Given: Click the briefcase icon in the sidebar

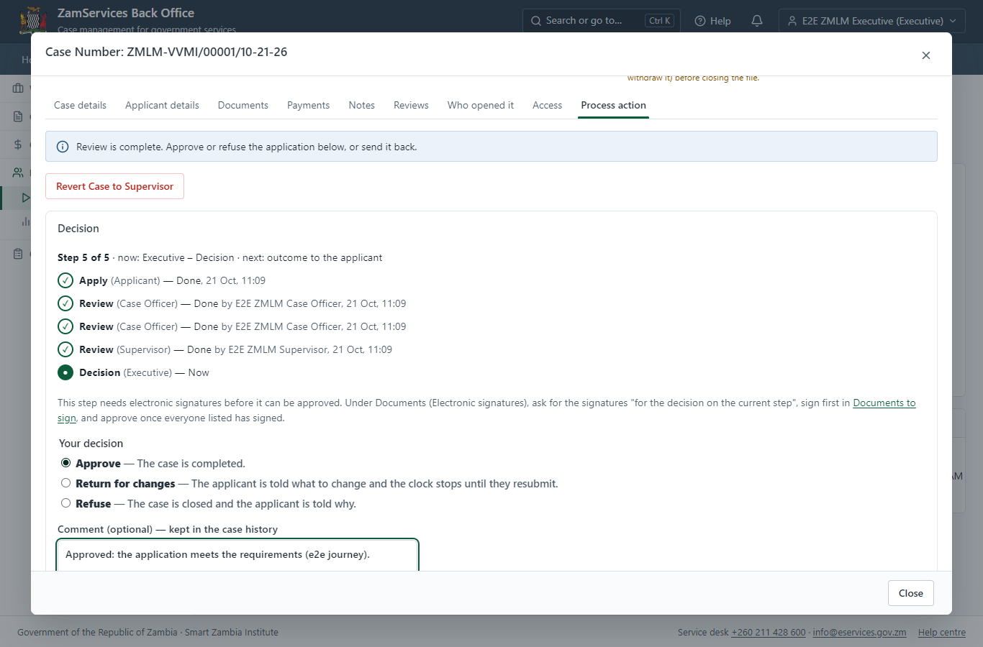Looking at the screenshot, I should [x=18, y=88].
